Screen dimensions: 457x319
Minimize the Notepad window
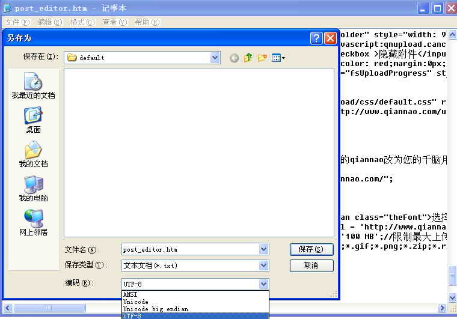pyautogui.click(x=423, y=8)
